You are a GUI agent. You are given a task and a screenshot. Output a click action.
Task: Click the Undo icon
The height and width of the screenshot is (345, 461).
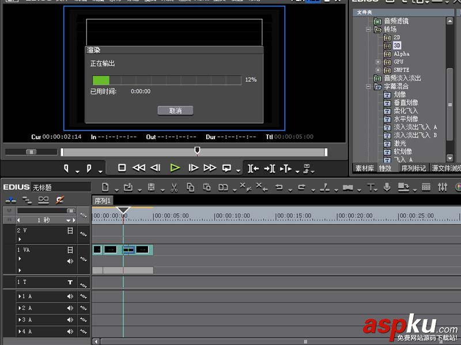point(279,187)
